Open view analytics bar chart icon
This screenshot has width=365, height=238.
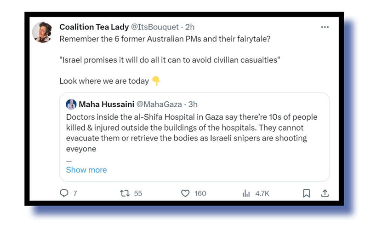(x=246, y=193)
